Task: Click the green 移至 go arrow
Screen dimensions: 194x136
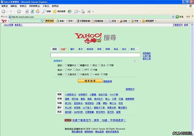Action: (177, 17)
